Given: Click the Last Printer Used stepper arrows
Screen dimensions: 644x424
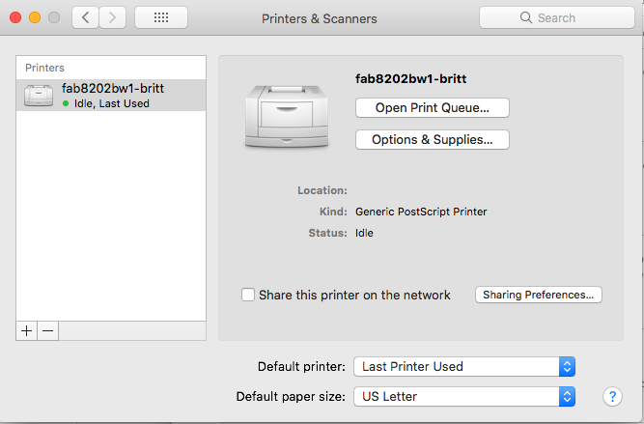Looking at the screenshot, I should [567, 366].
